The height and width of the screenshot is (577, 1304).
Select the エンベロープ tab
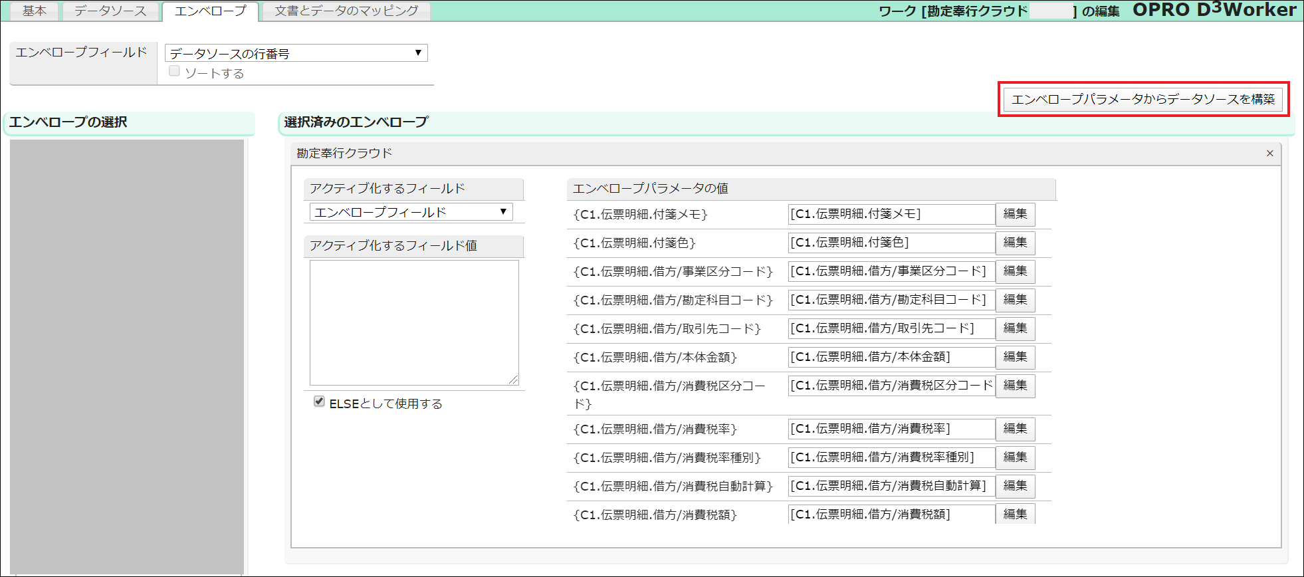pyautogui.click(x=210, y=11)
